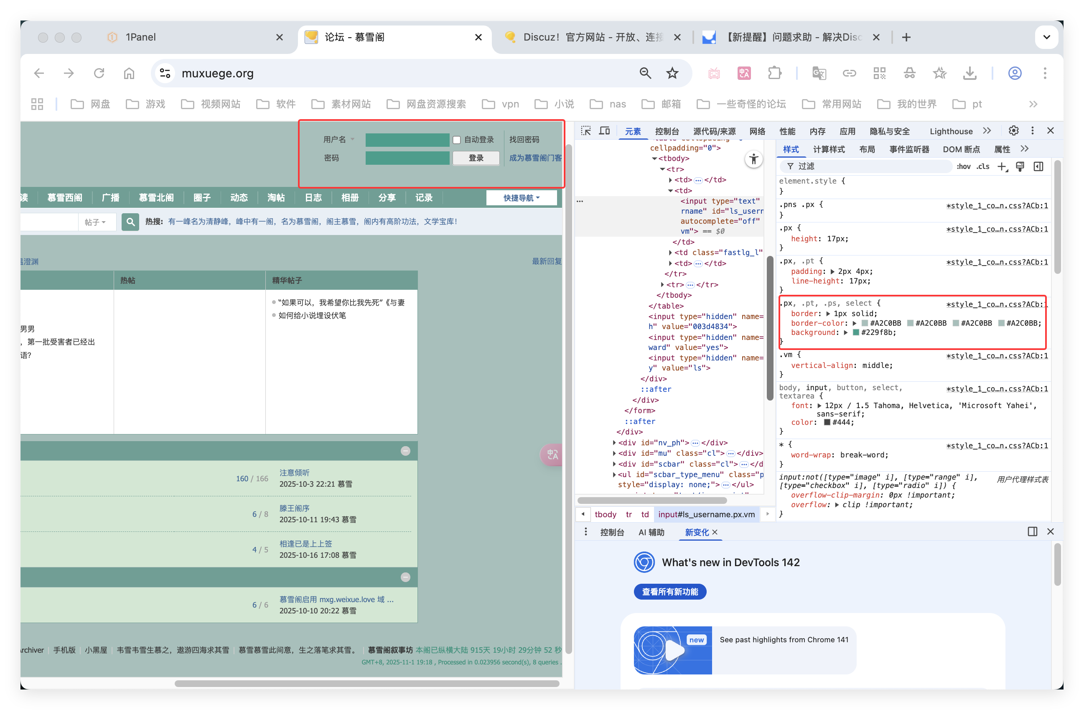Select the inspect element picker tool

tap(586, 131)
